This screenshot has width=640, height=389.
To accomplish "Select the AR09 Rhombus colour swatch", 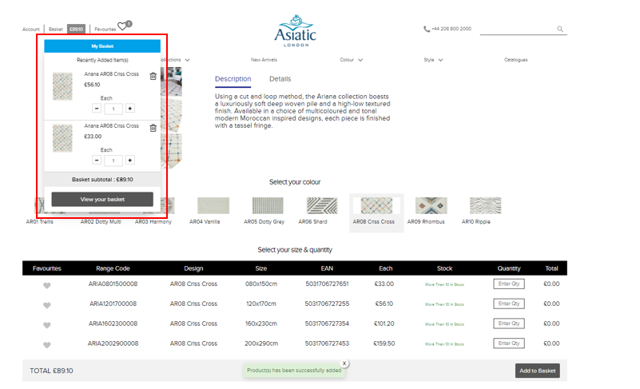I will click(x=431, y=206).
